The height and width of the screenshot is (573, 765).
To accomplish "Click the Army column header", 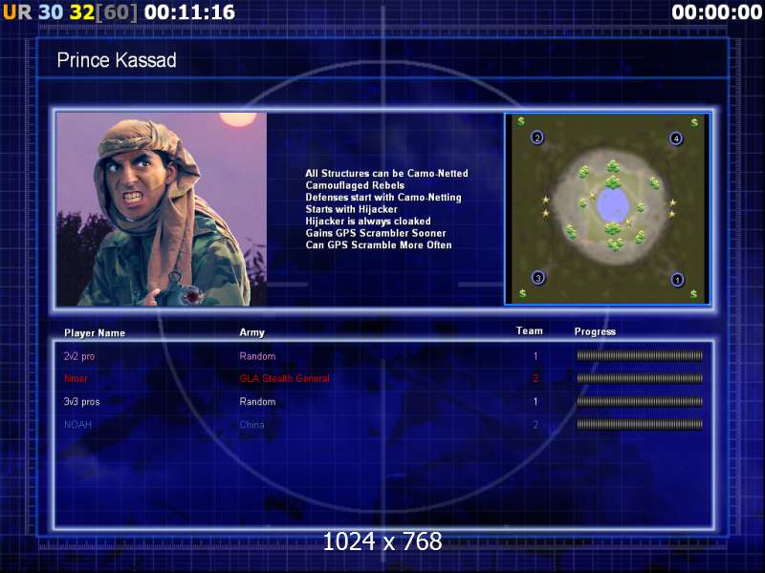I will pyautogui.click(x=251, y=332).
